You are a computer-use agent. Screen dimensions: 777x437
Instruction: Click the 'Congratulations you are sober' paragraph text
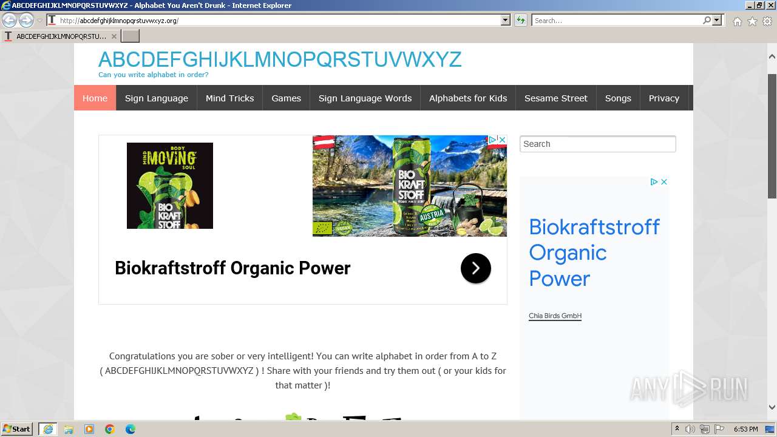pos(303,370)
